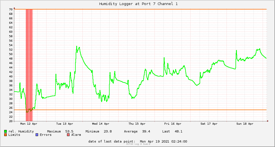Viewport: 275px width, 147px height.
Task: Click the 'Alarm' legend label
Action: point(76,135)
